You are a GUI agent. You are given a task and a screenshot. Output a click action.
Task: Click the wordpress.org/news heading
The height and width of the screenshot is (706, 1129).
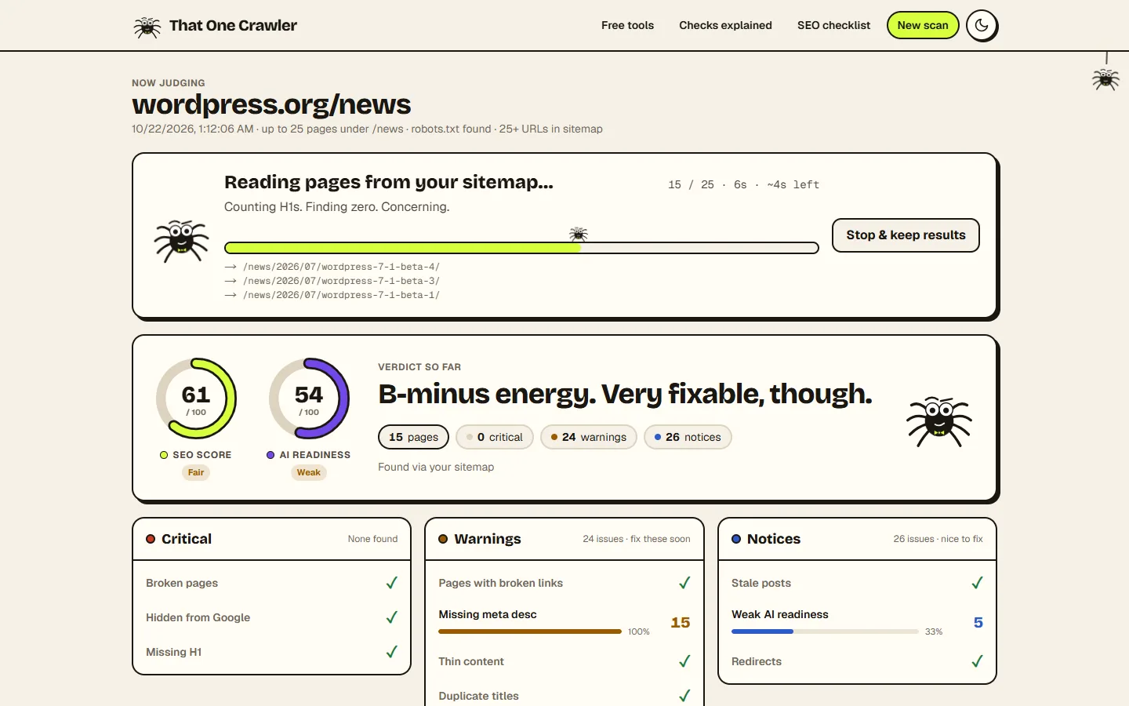tap(271, 104)
